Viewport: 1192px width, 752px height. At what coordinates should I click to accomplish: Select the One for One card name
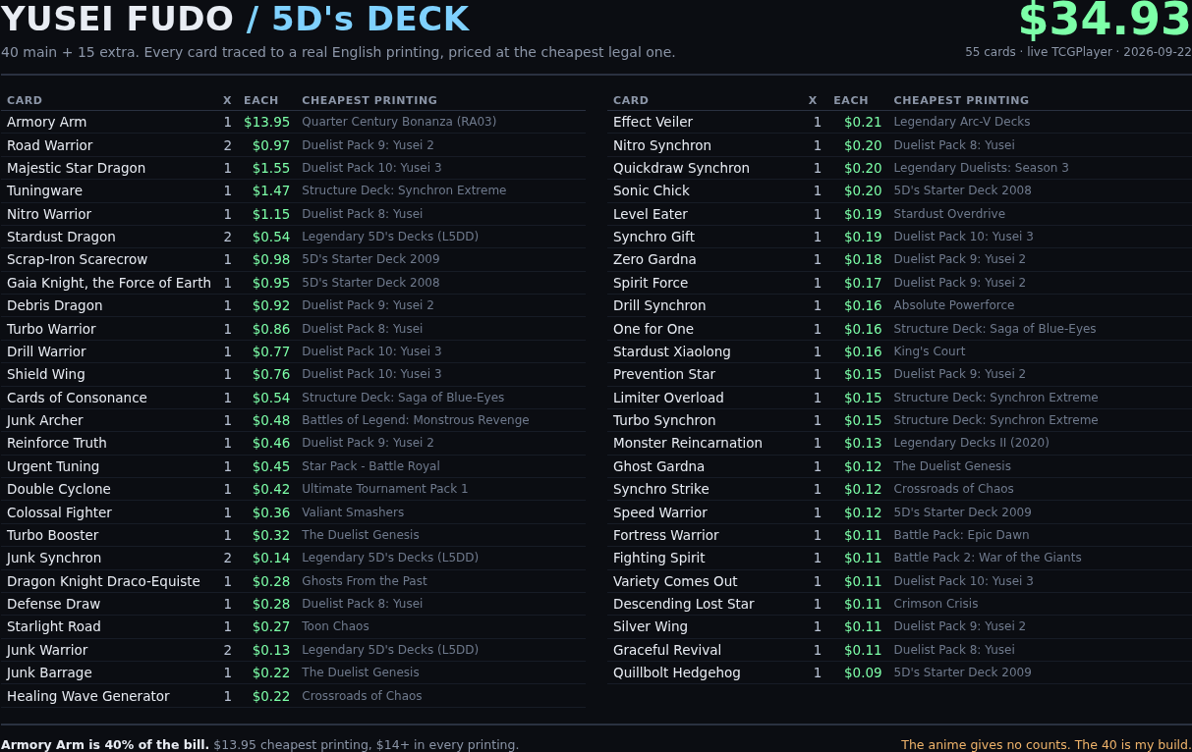pos(653,329)
